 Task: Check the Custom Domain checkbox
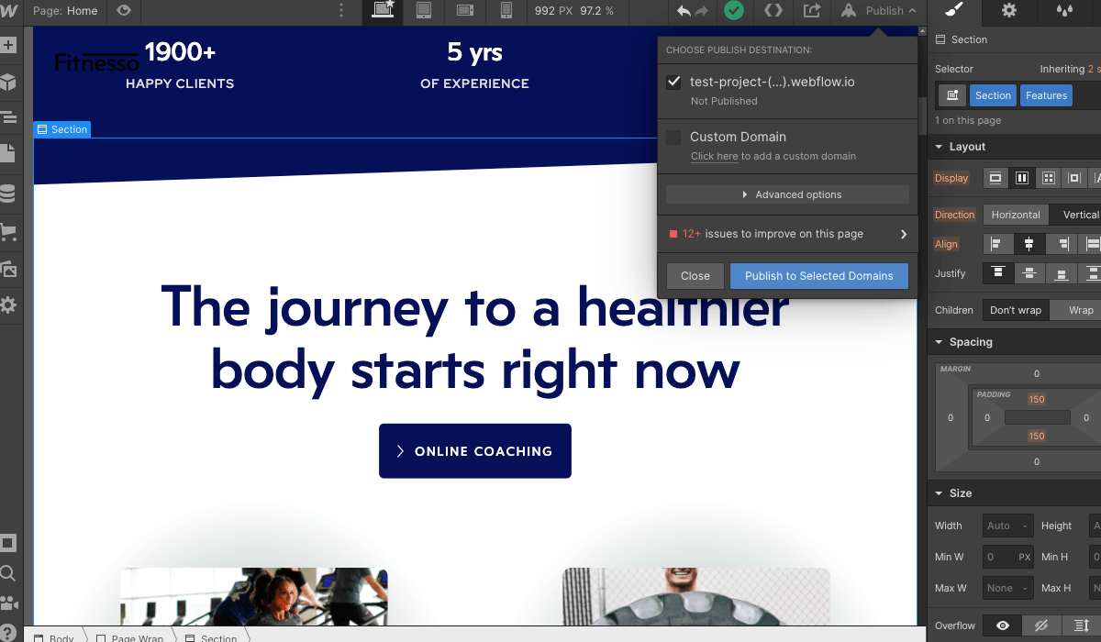click(x=673, y=138)
